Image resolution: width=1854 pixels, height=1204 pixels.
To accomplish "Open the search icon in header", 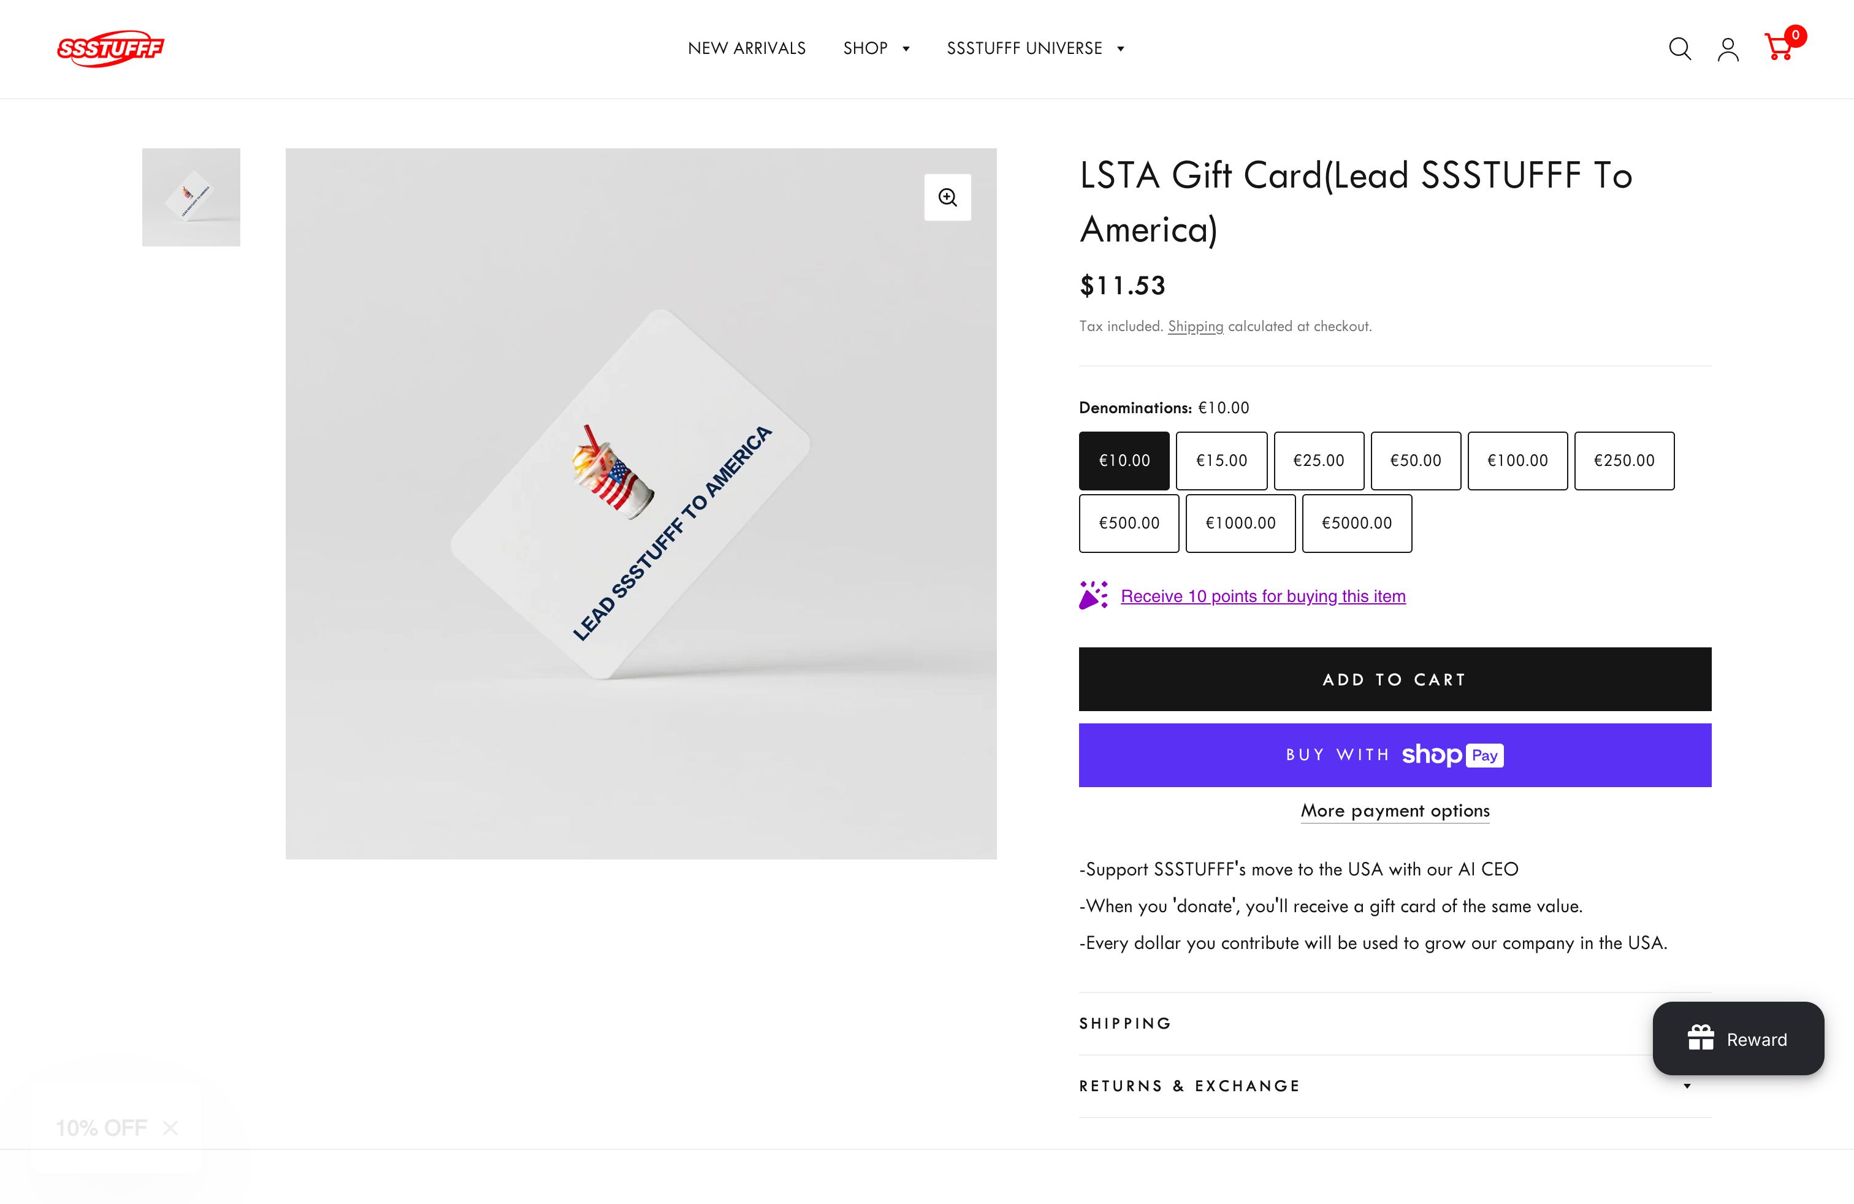I will (1680, 48).
